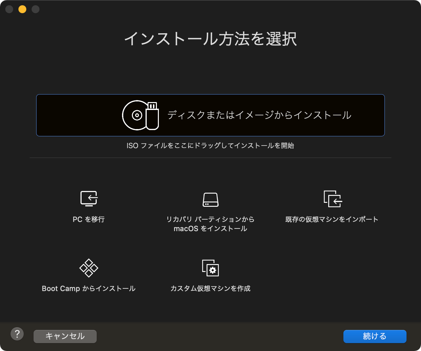Select the disc and USB install icon
Viewport: 421px width, 351px height.
click(x=140, y=115)
